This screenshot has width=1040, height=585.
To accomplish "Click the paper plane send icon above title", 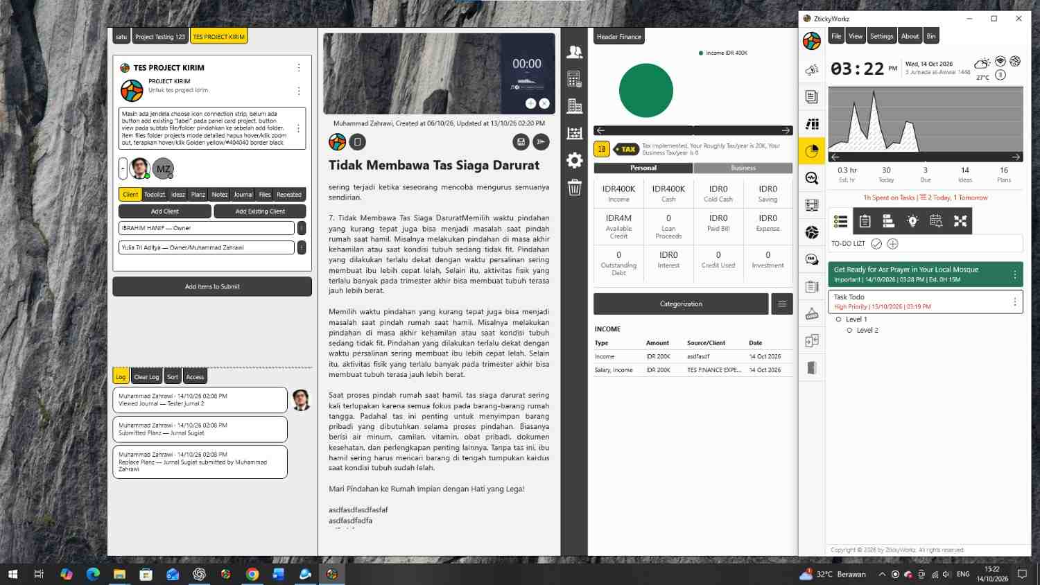I will coord(541,141).
